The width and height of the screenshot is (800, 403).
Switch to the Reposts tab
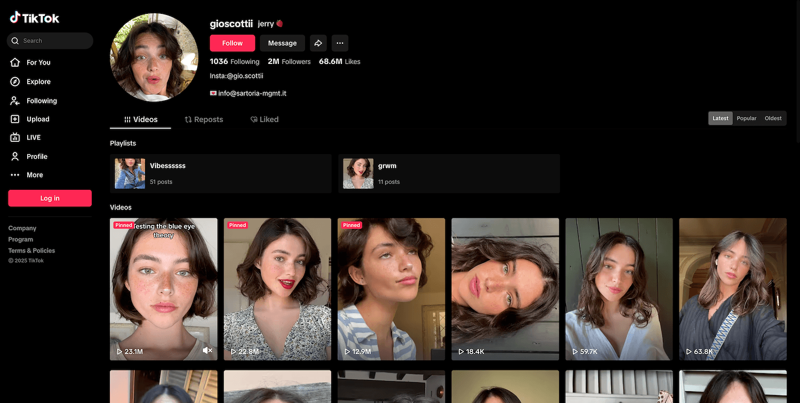coord(204,119)
